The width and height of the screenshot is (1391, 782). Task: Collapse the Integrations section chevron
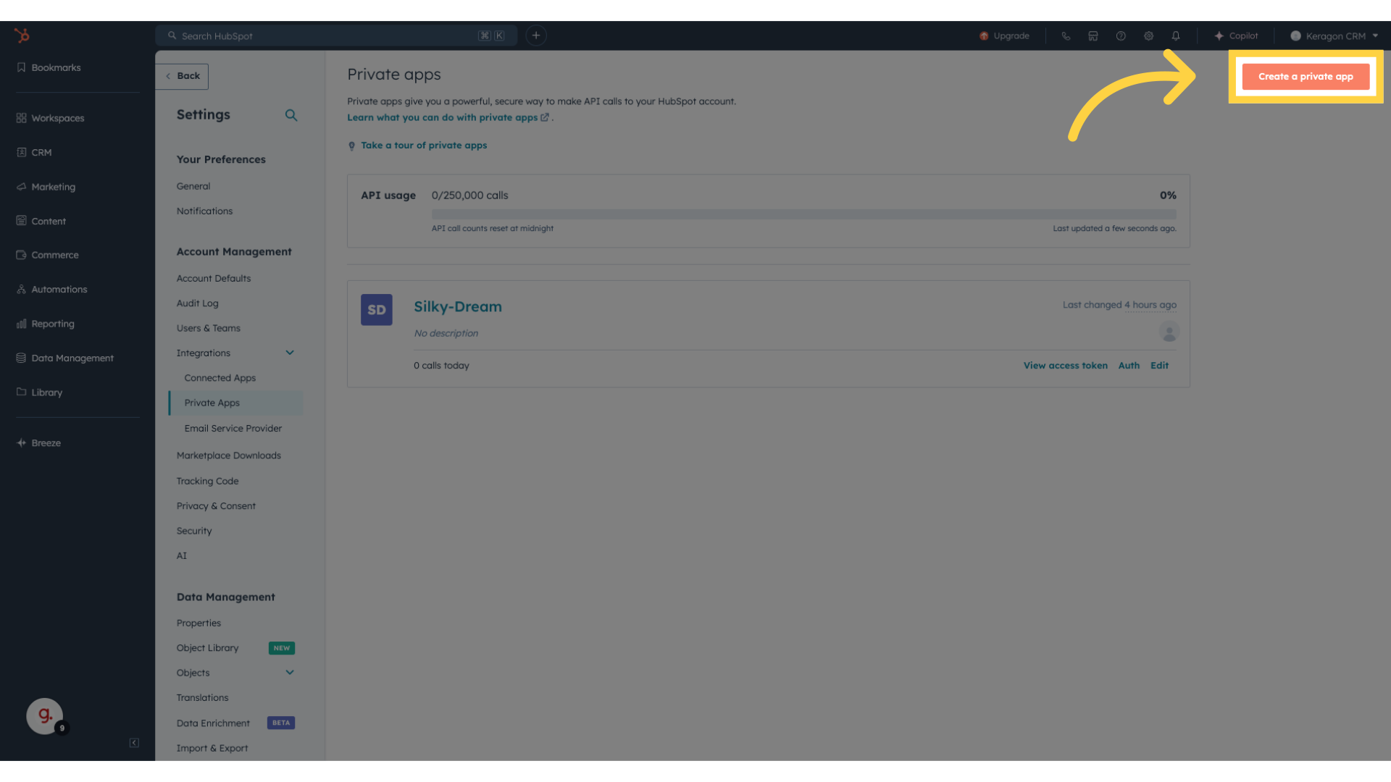click(x=290, y=353)
